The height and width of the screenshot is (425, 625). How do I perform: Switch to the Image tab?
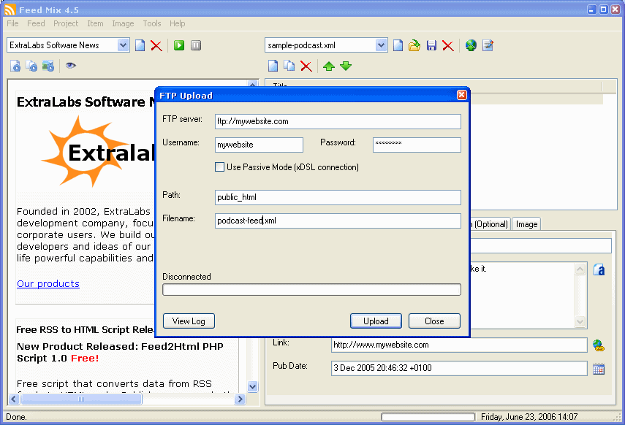pos(526,224)
